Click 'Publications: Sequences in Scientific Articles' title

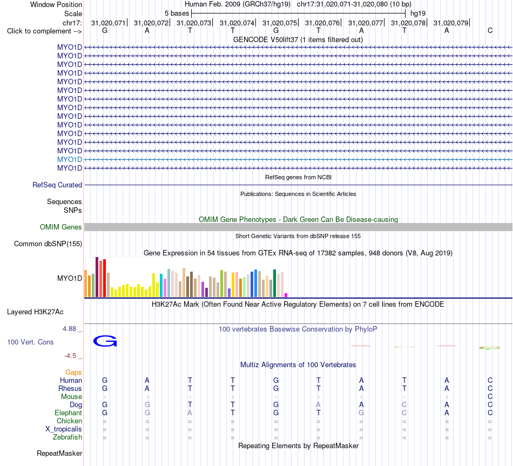click(x=298, y=194)
